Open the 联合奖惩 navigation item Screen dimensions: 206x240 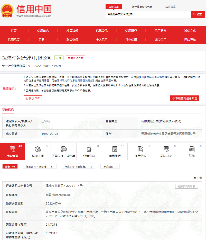72,40
